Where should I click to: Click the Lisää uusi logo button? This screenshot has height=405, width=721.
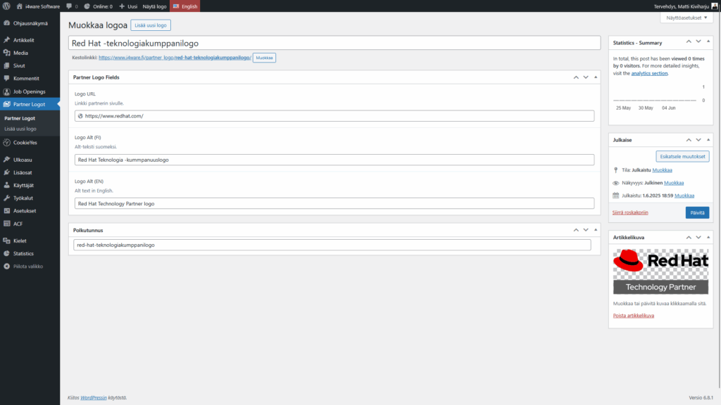(151, 25)
